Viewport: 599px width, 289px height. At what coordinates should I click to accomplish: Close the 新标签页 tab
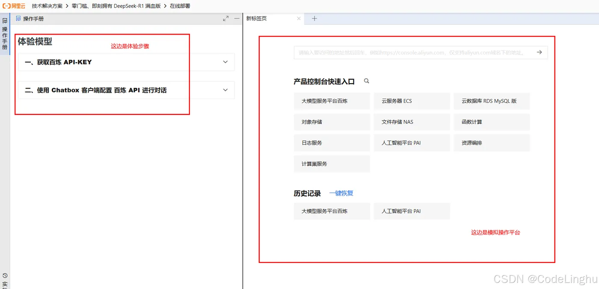299,19
